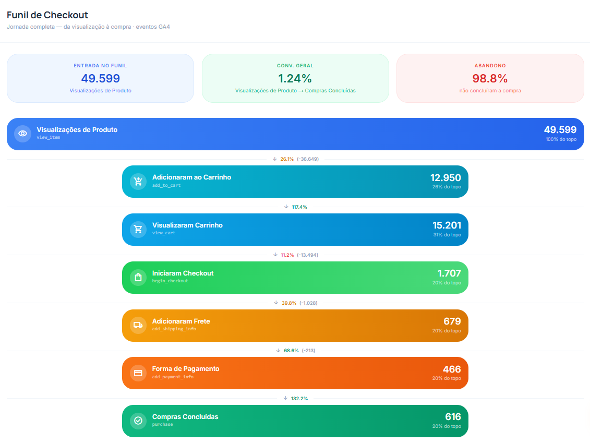This screenshot has height=443, width=590.
Task: Click the down arrow beside 26.1%
Action: coord(275,159)
